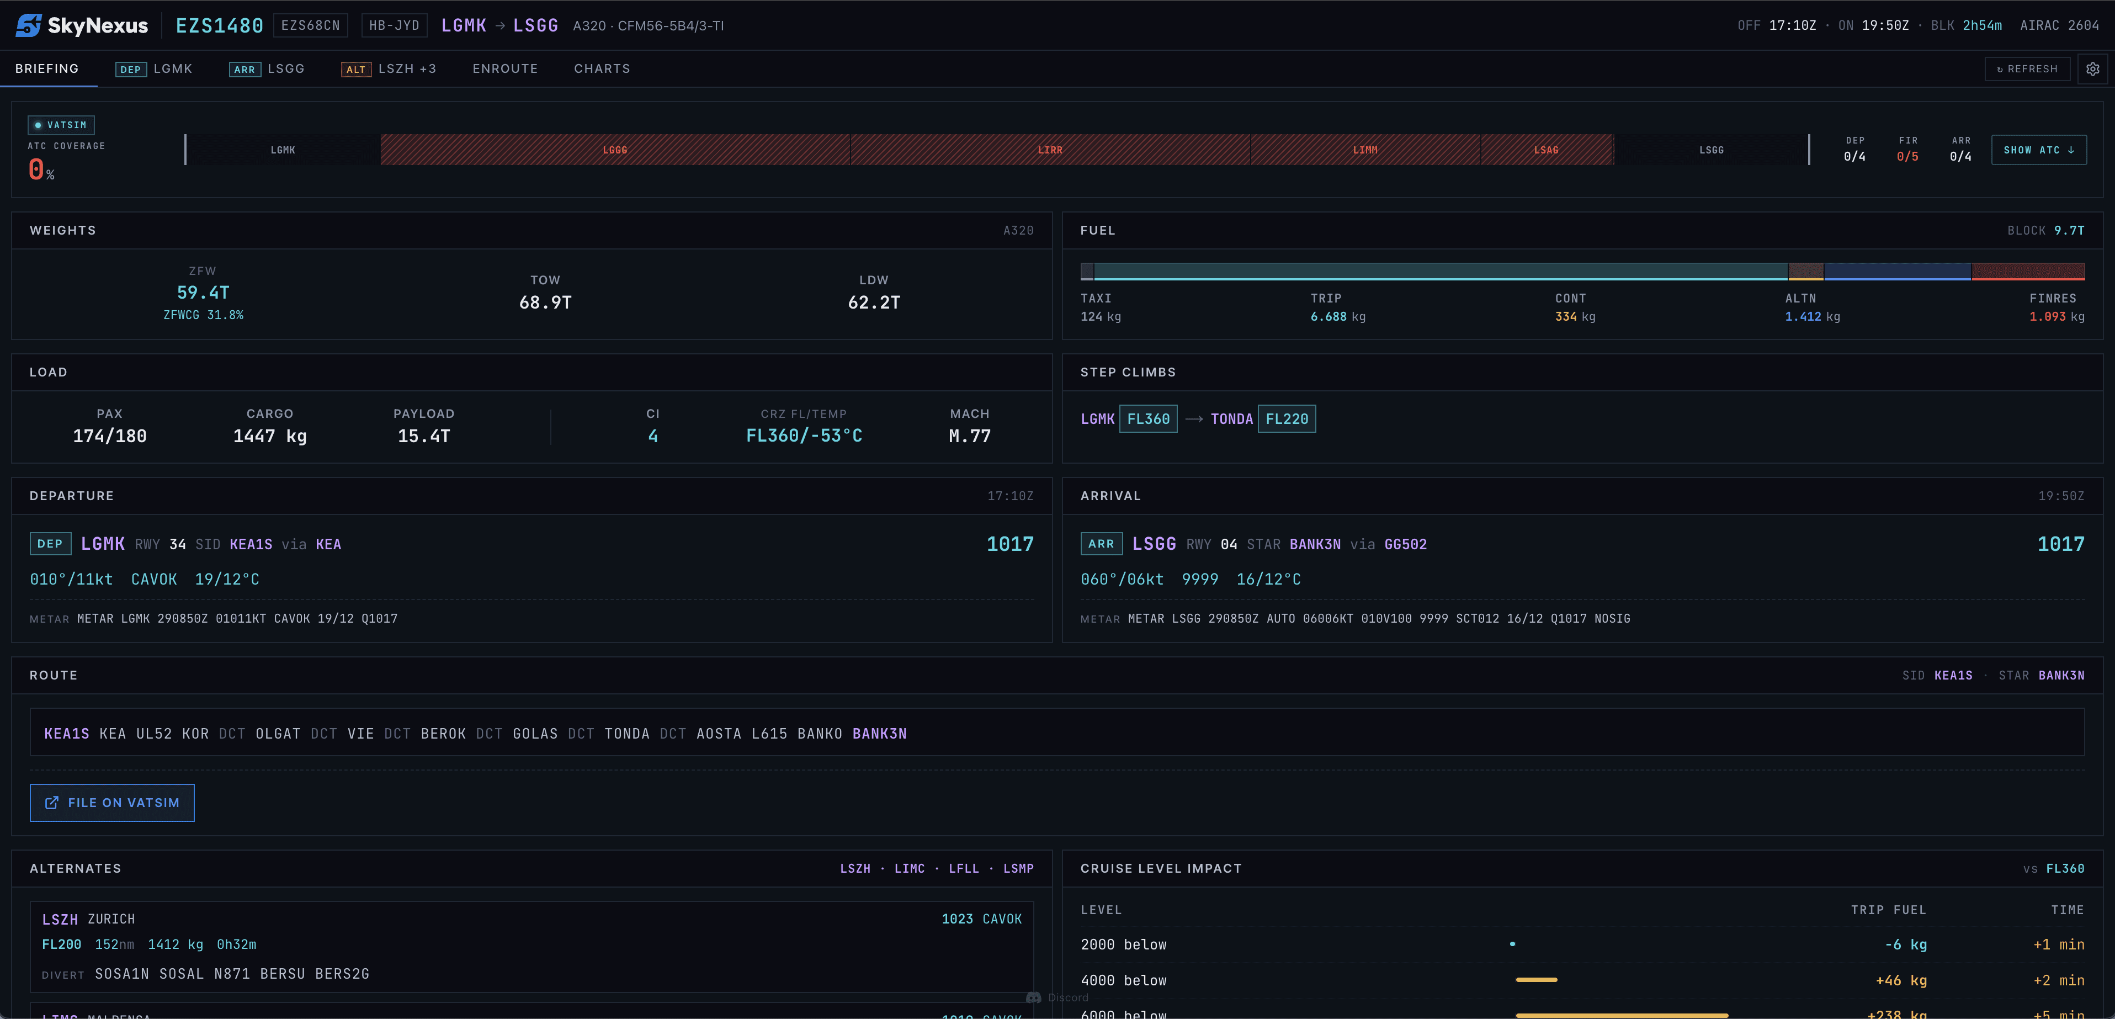Select the LSAG FIR segment in coverage bar

1547,150
